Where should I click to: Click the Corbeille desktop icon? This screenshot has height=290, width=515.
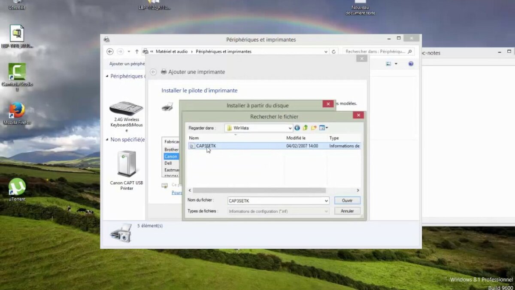pyautogui.click(x=17, y=5)
